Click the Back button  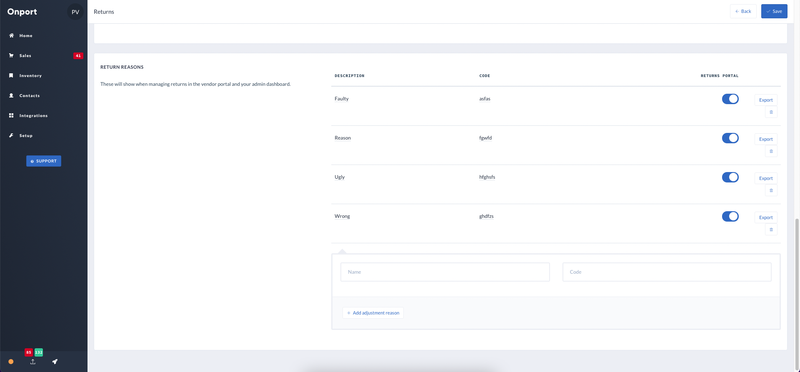click(x=743, y=11)
